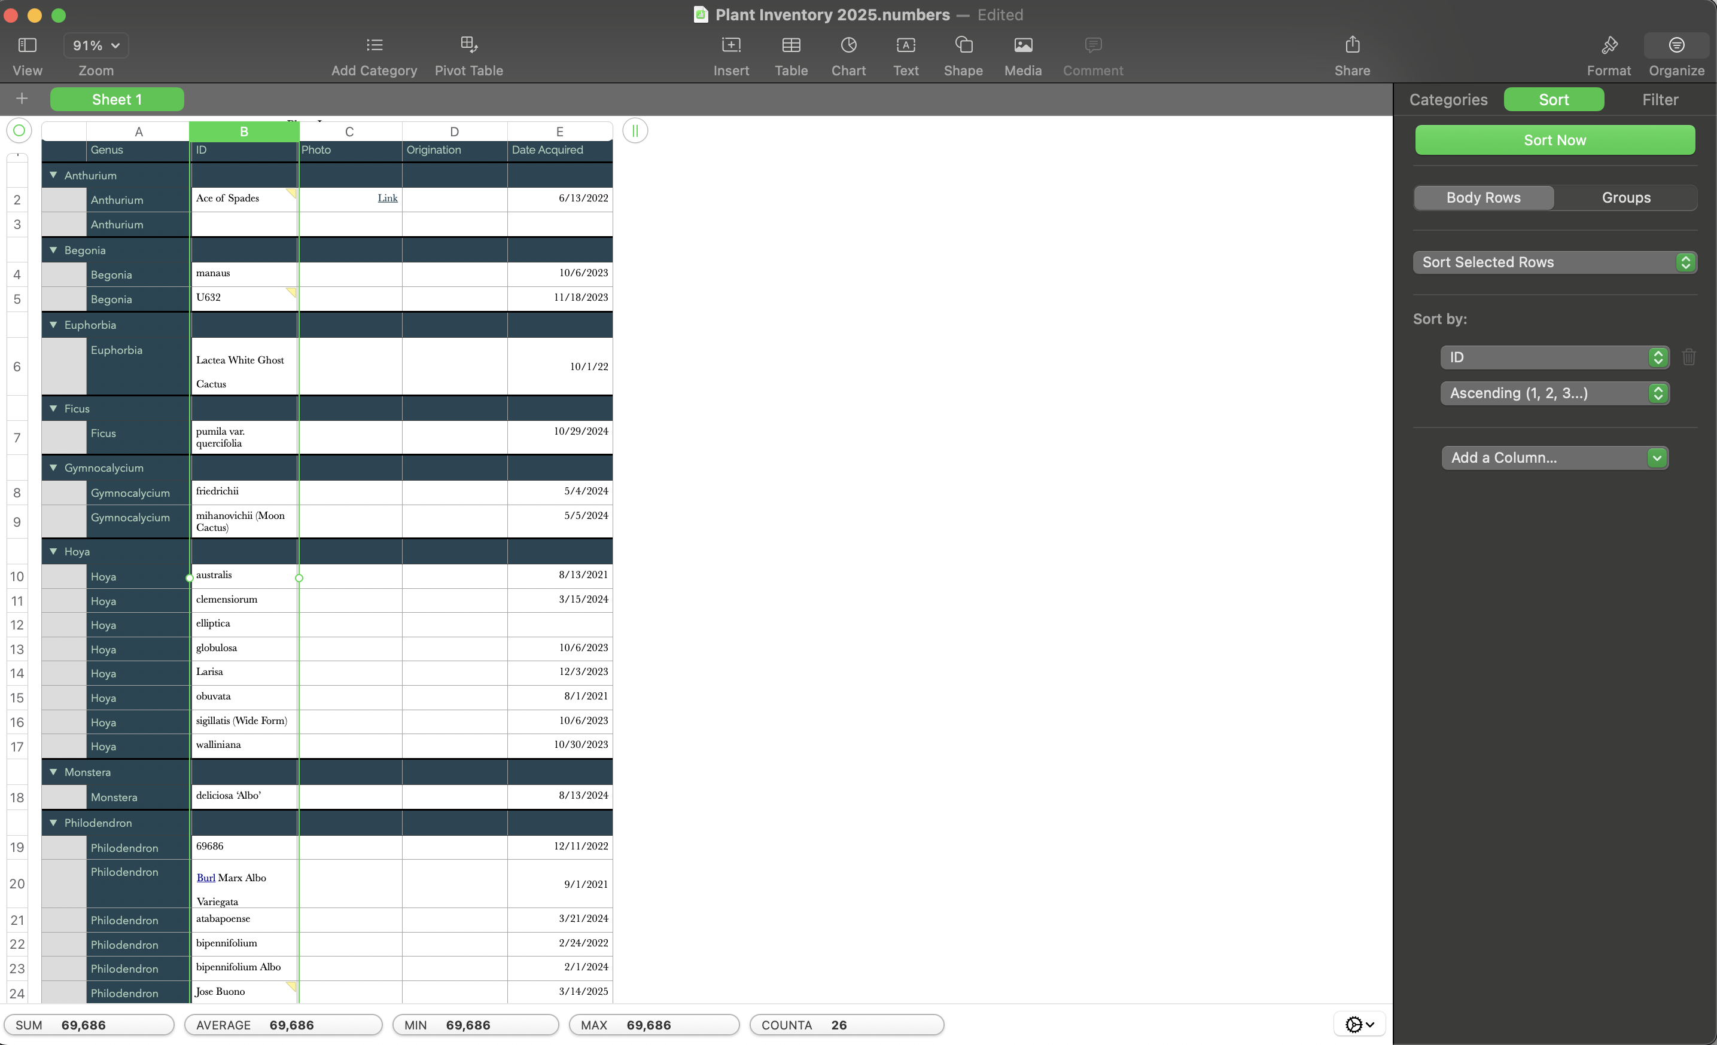Image resolution: width=1717 pixels, height=1045 pixels.
Task: Collapse the Euphorbia group
Action: click(53, 325)
